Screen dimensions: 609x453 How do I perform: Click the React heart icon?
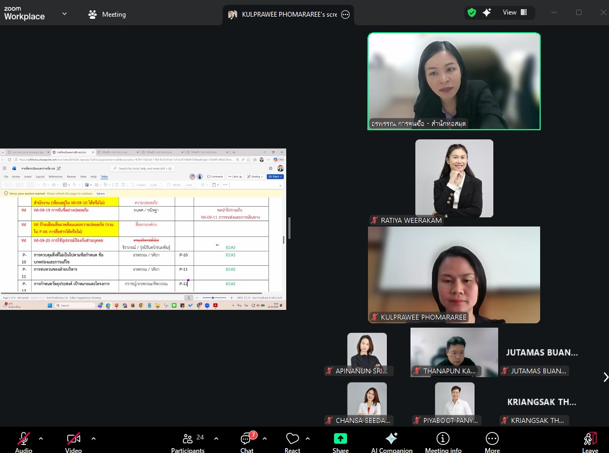click(x=292, y=438)
